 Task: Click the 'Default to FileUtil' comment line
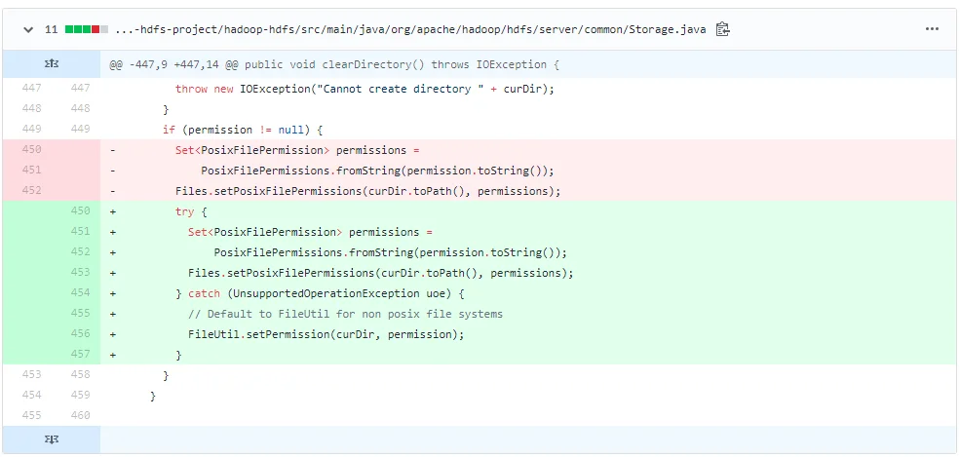coord(345,314)
